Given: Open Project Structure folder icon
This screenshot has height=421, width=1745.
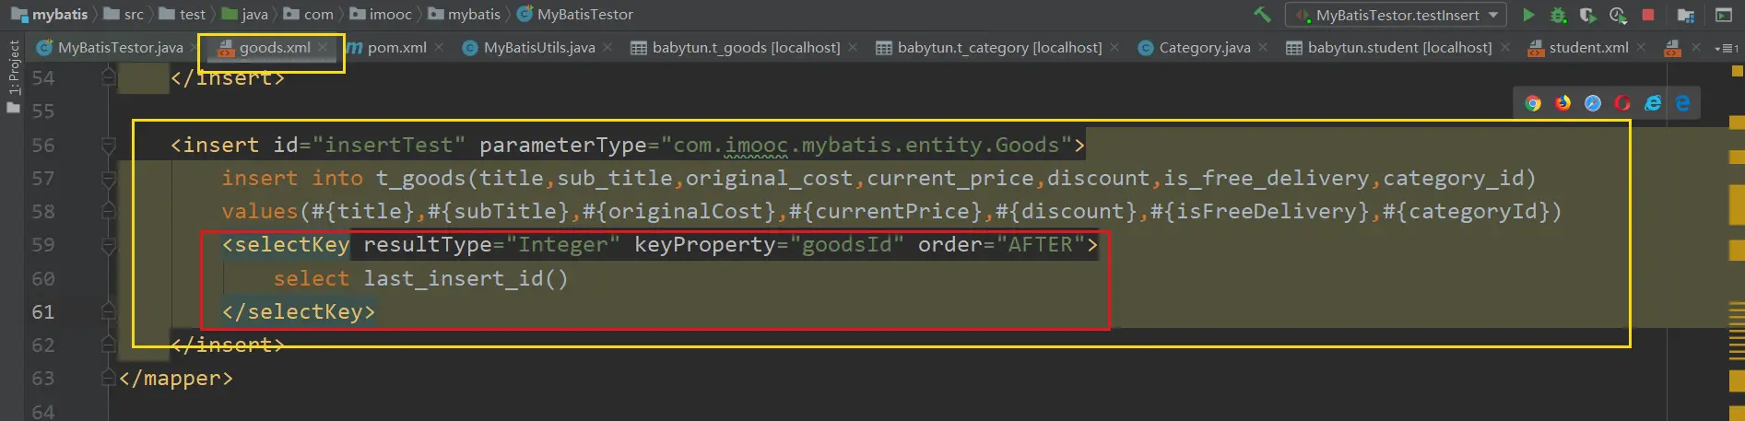Looking at the screenshot, I should point(1686,15).
